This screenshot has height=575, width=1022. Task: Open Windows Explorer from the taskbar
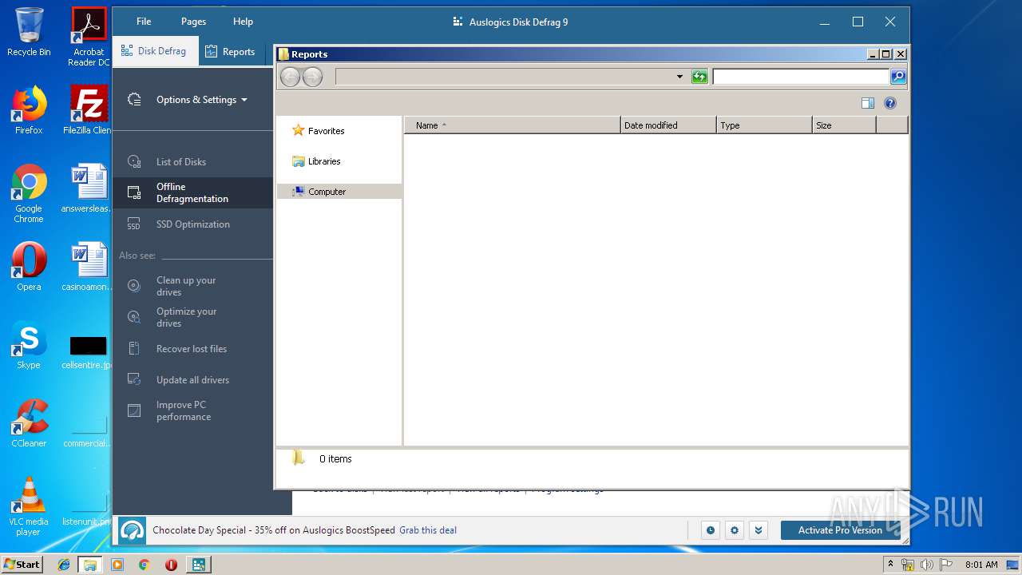pos(90,565)
